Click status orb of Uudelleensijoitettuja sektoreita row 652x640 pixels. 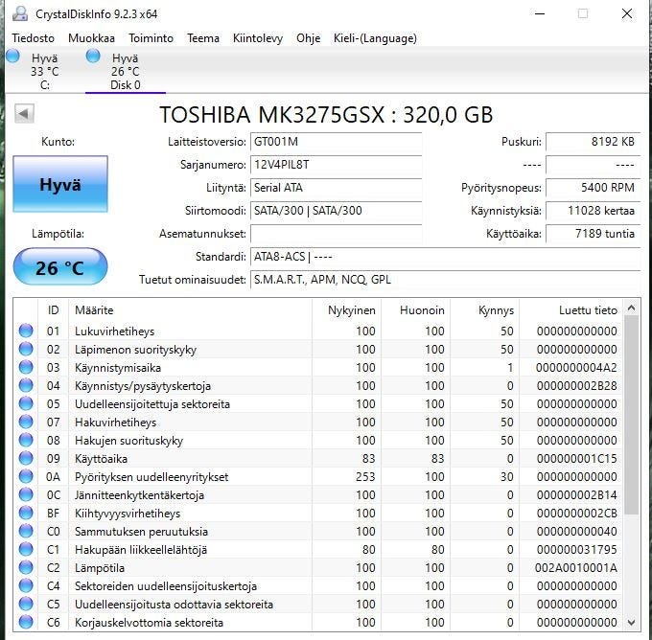point(26,403)
